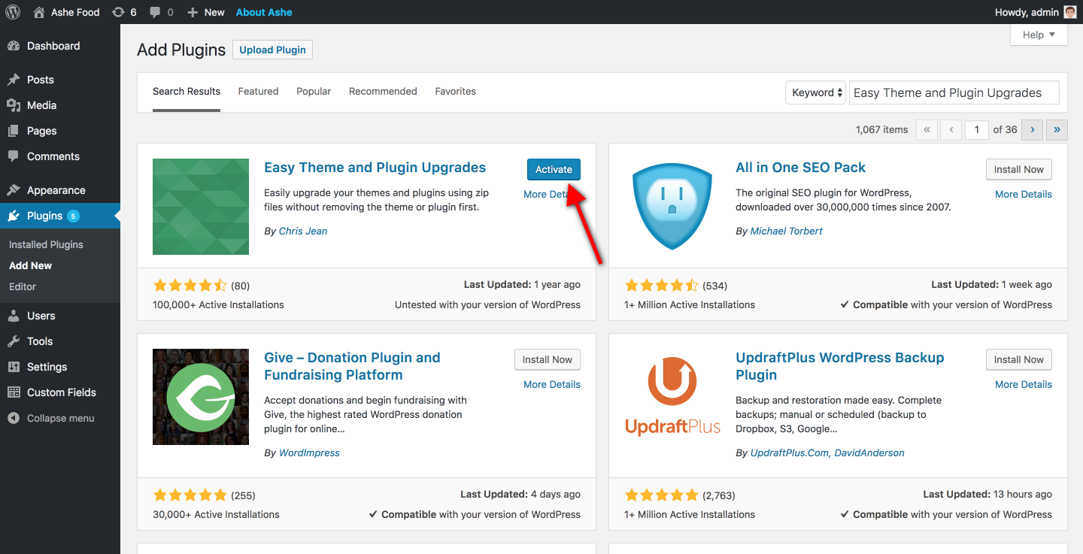Open Dashboard from the sidebar

click(x=53, y=46)
